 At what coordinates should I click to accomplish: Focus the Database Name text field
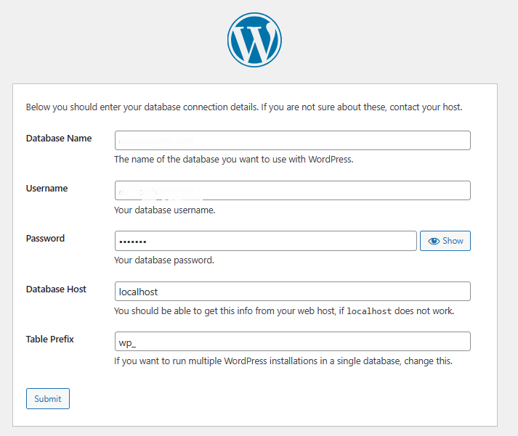click(292, 141)
